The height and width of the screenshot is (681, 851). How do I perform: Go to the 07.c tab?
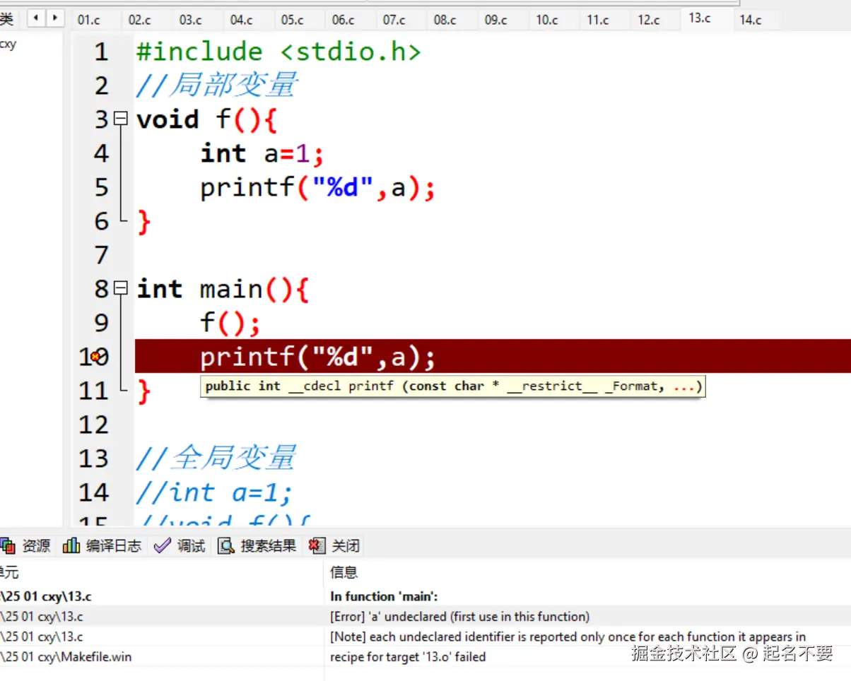pyautogui.click(x=394, y=20)
